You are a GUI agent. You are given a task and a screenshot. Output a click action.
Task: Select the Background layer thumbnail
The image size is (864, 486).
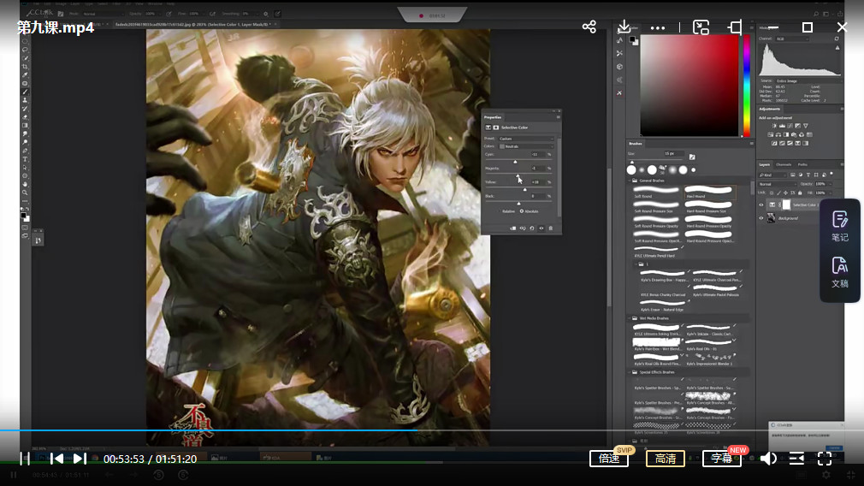click(771, 218)
